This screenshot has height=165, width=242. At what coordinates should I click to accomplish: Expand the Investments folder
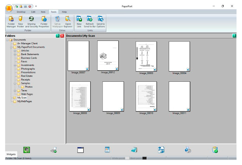pyautogui.click(x=15, y=65)
